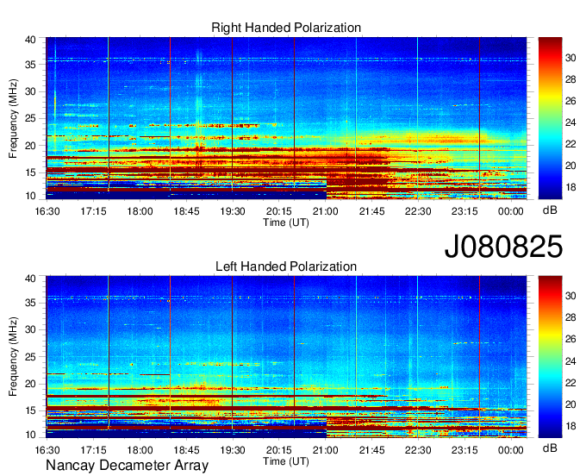This screenshot has height=476, width=586.
Task: Click the bottom spectrogram's color bar
Action: tap(550, 357)
